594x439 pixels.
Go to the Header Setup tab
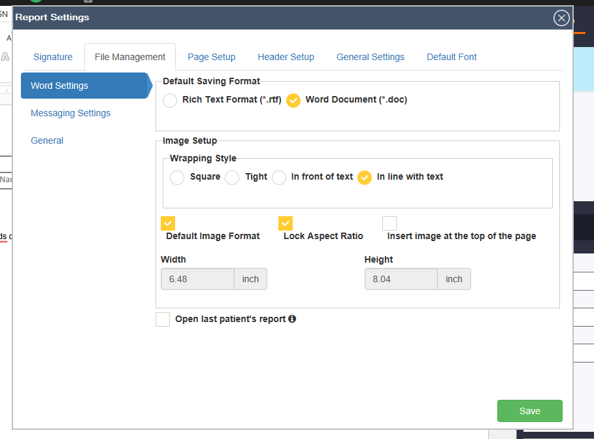click(x=286, y=57)
